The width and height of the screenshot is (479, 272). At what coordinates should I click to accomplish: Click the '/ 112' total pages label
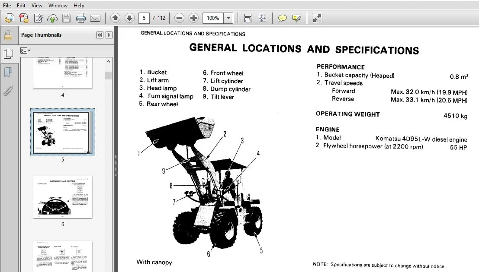[159, 18]
